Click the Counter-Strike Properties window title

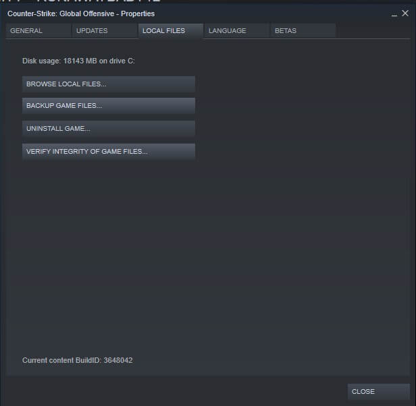pos(81,13)
